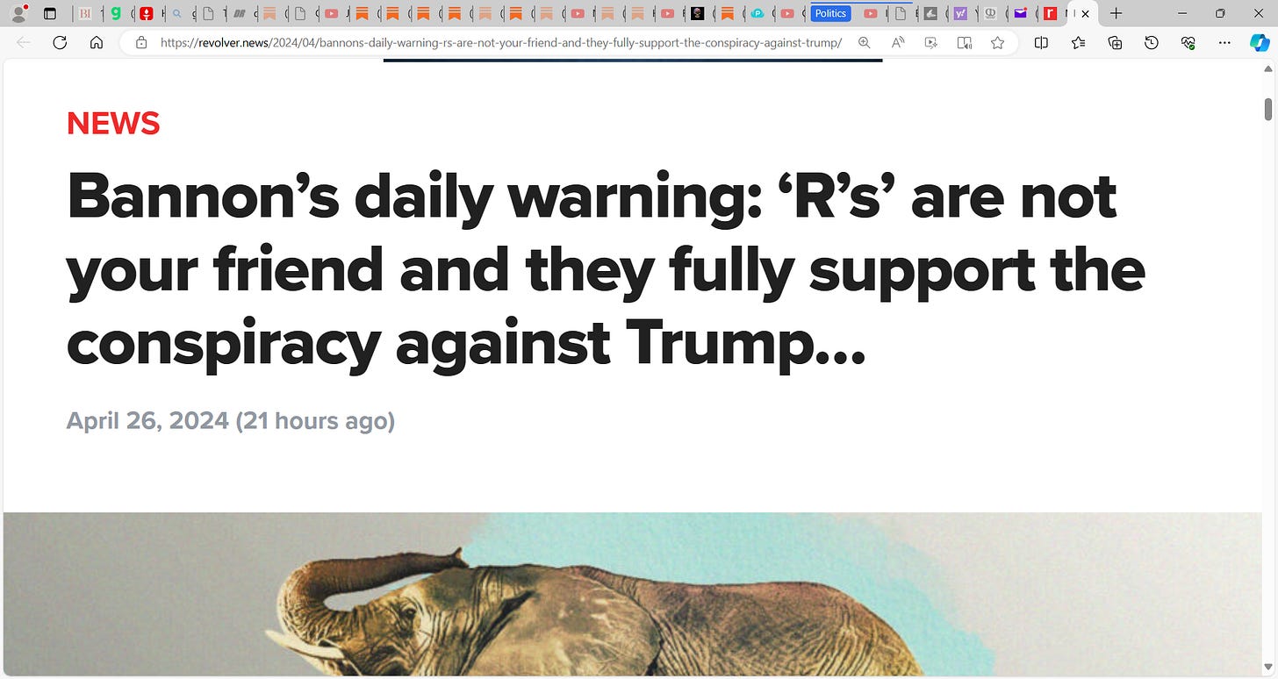Toggle Immersive Reader mode
The image size is (1278, 679).
964,42
